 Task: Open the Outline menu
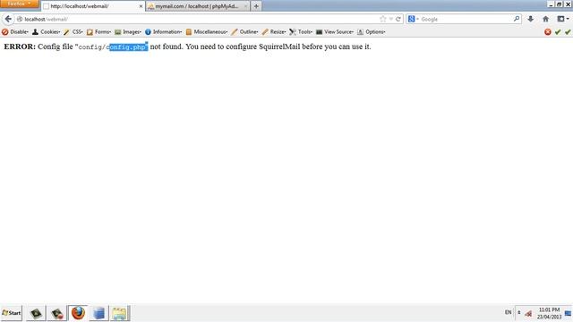coord(244,32)
